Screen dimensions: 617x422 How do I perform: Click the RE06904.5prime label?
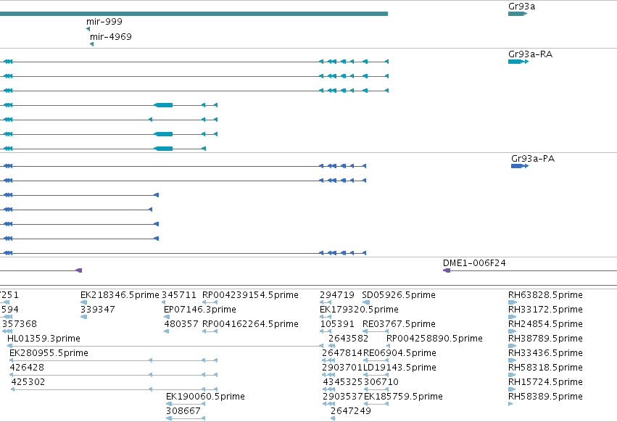coord(399,353)
